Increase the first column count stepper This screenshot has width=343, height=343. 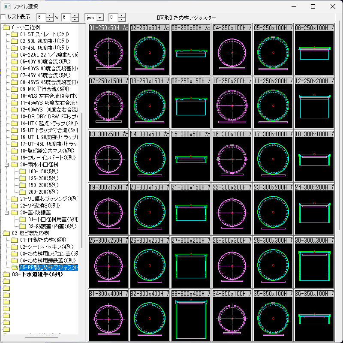[x=50, y=15]
